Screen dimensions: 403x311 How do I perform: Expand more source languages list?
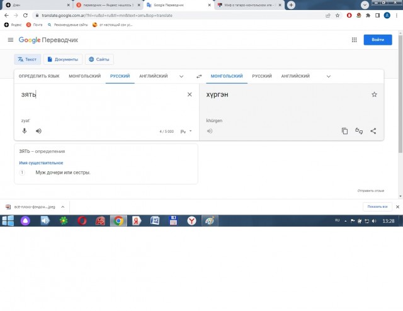(181, 76)
